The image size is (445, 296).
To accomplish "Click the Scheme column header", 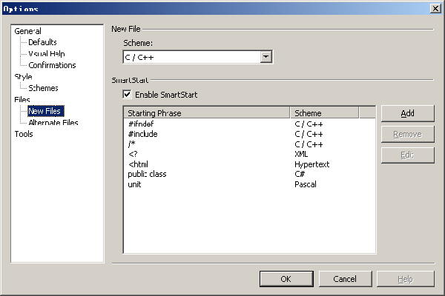I will pyautogui.click(x=323, y=113).
